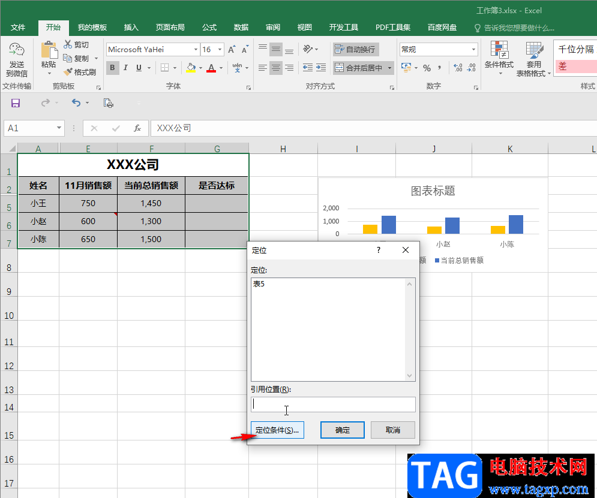Toggle center horizontal alignment
The height and width of the screenshot is (498, 597).
[x=276, y=68]
